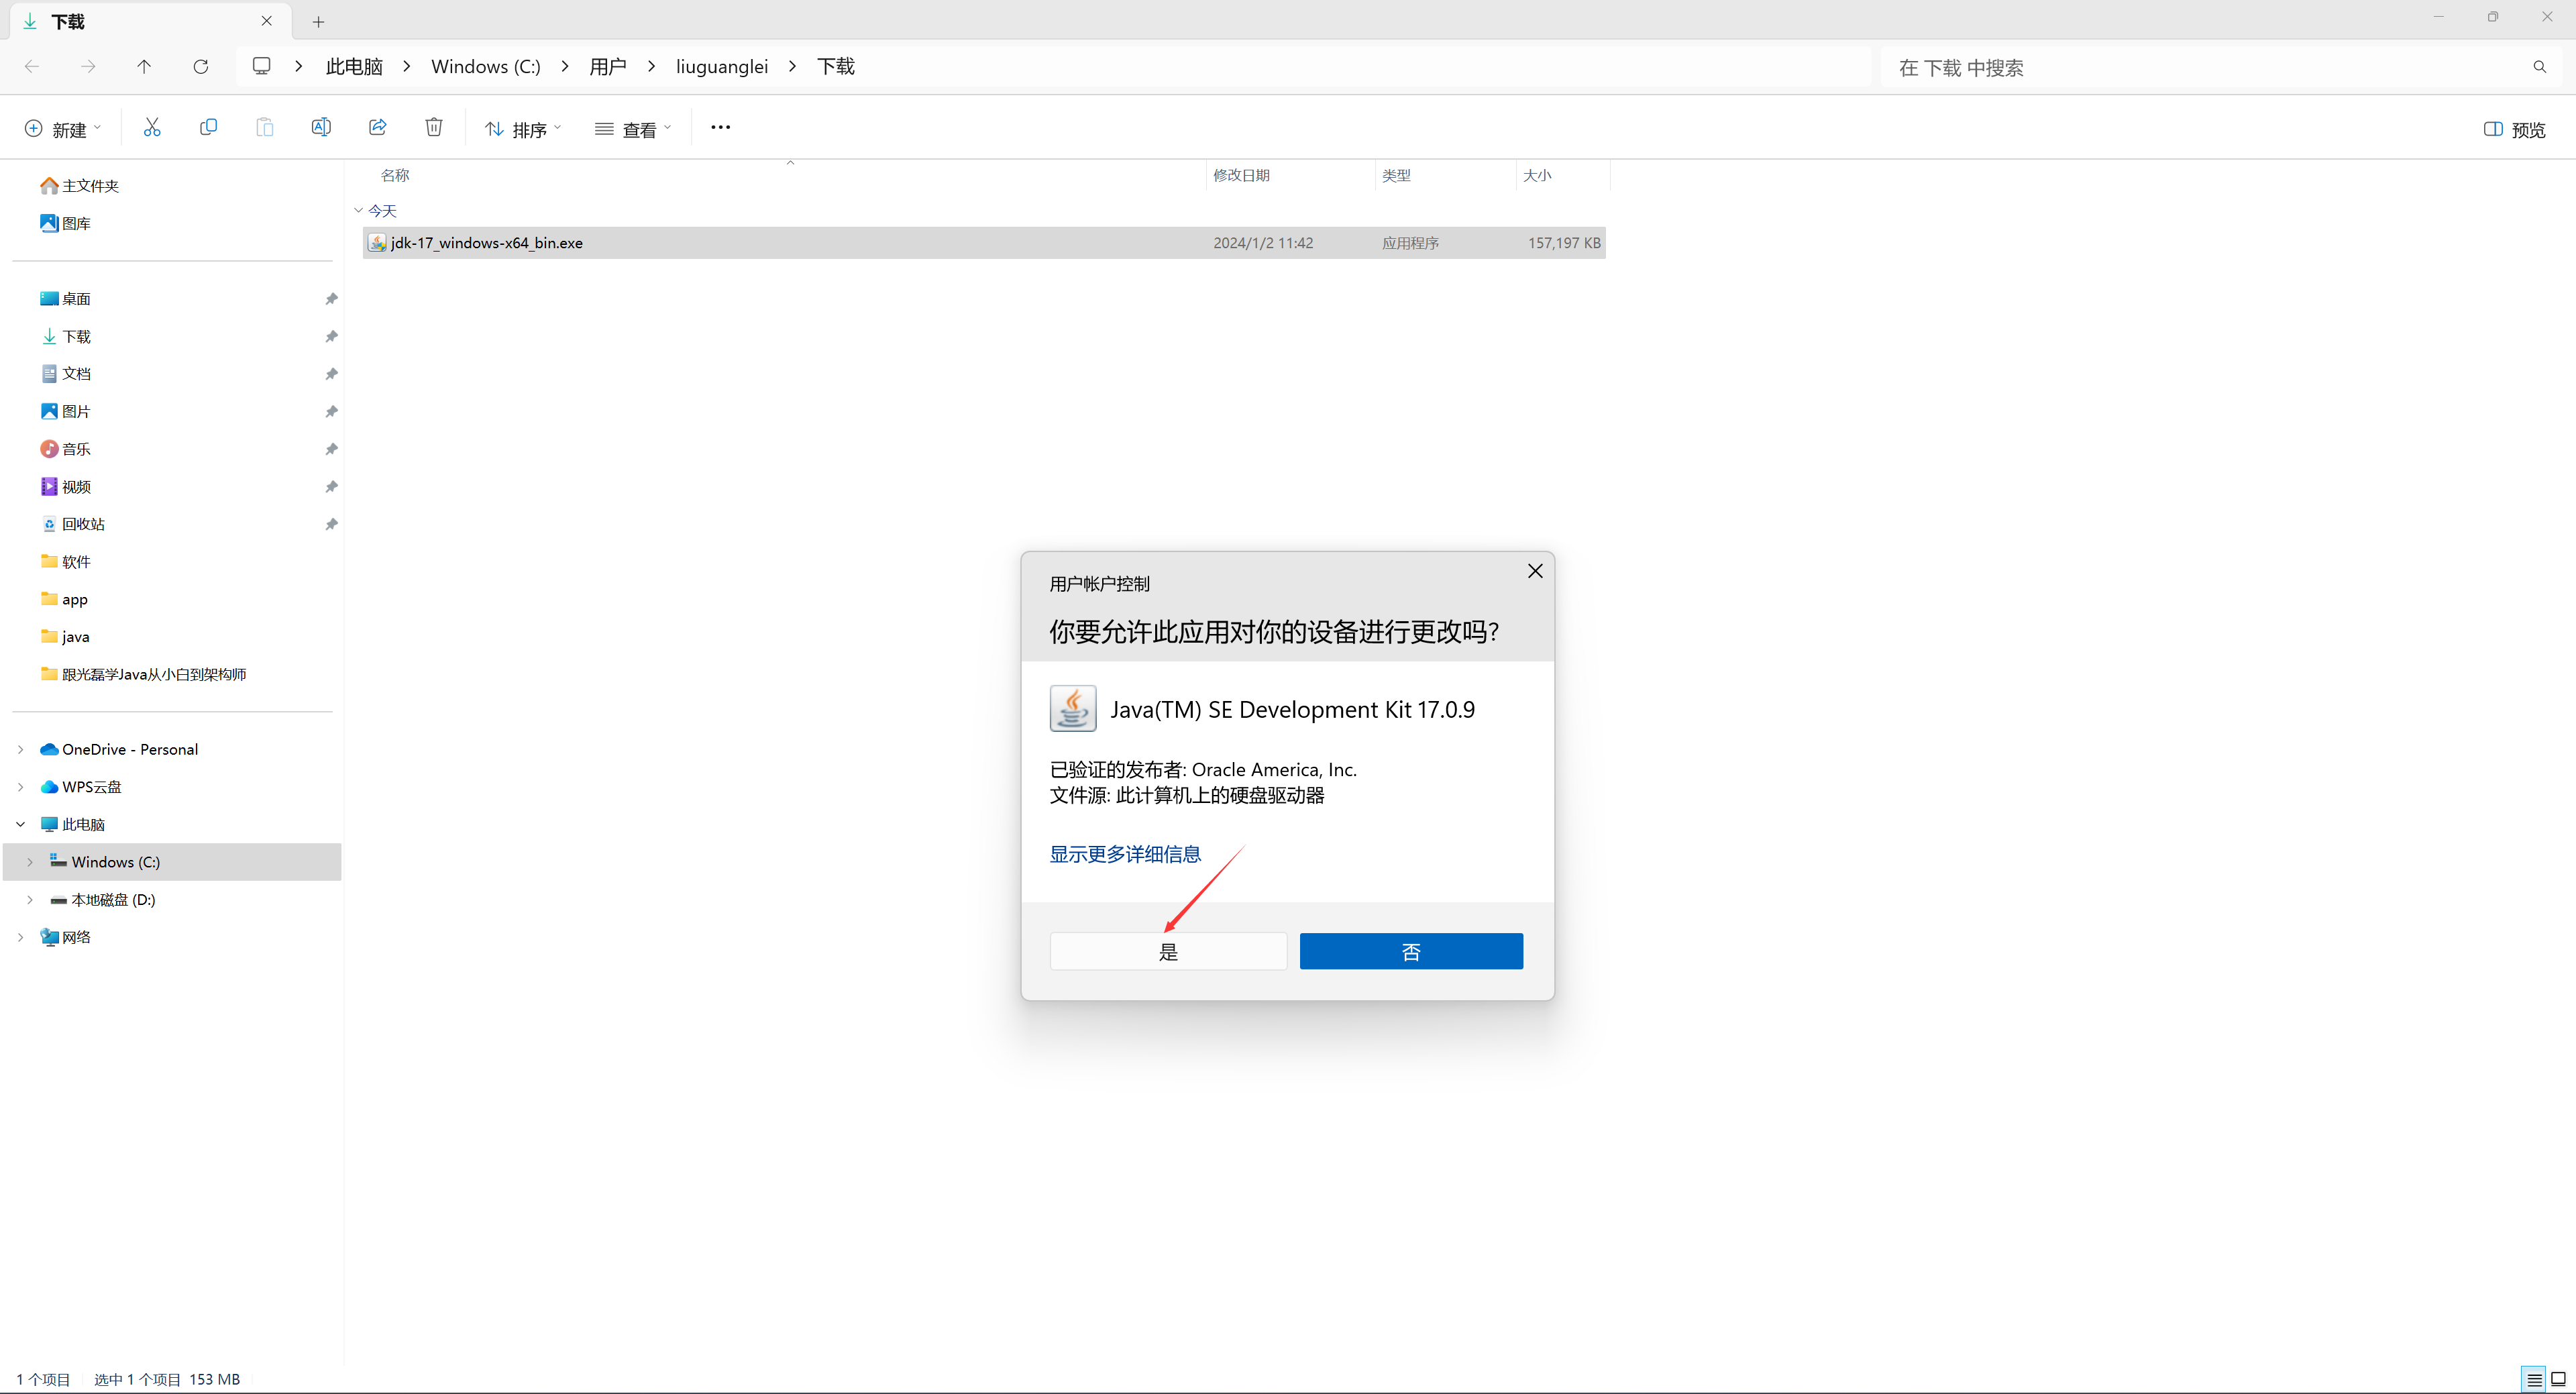Click liuguanglei in the breadcrumb
This screenshot has height=1394, width=2576.
(x=722, y=66)
